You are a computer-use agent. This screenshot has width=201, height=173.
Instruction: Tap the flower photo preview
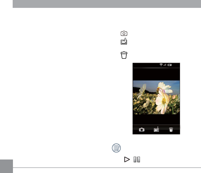156,97
